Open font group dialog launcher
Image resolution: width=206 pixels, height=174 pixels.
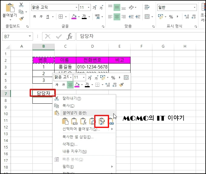coord(103,27)
